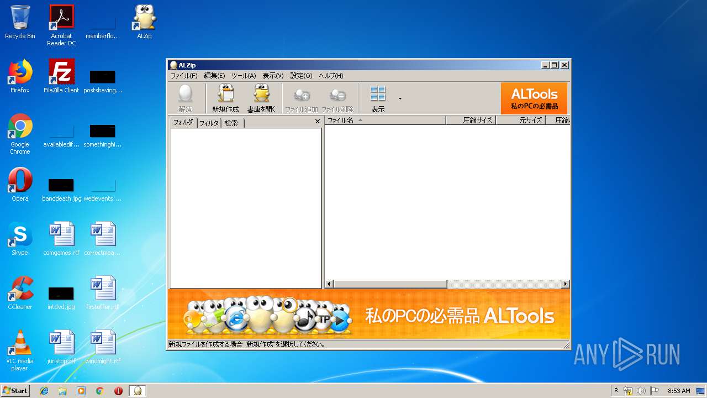The image size is (707, 398).
Task: Minimize the ALZip window
Action: coord(545,65)
